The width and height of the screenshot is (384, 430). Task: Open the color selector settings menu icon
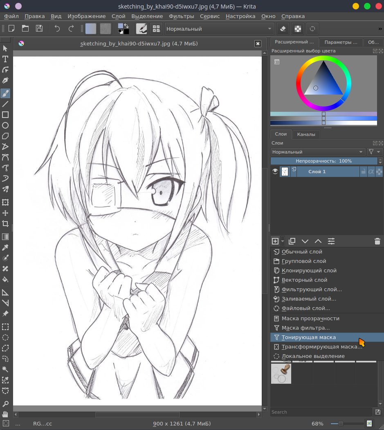click(x=277, y=62)
